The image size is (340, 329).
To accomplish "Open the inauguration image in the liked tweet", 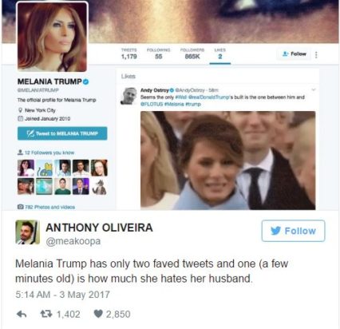I will click(228, 161).
